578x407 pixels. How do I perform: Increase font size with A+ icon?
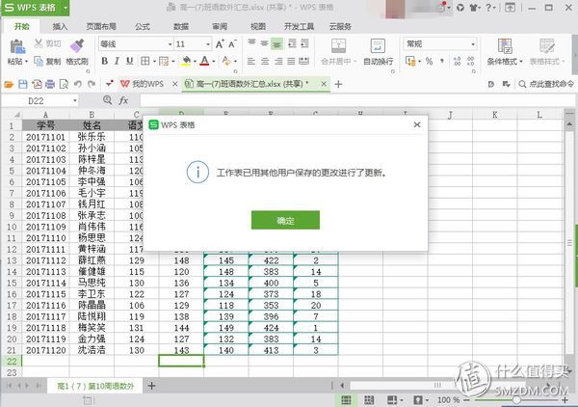tap(220, 44)
